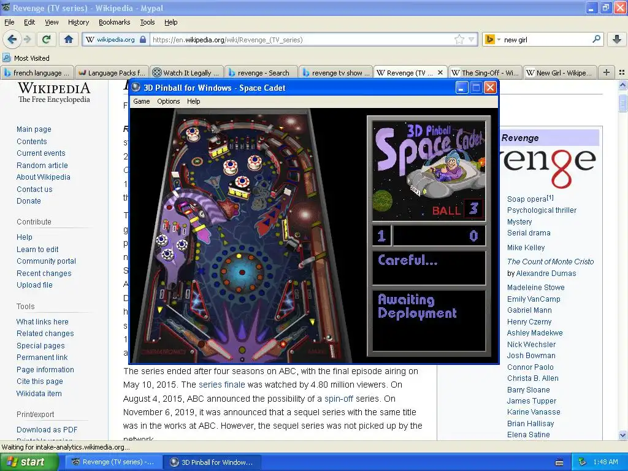Close the Revenge (TV series) tab
Viewport: 628px width, 471px height.
440,72
